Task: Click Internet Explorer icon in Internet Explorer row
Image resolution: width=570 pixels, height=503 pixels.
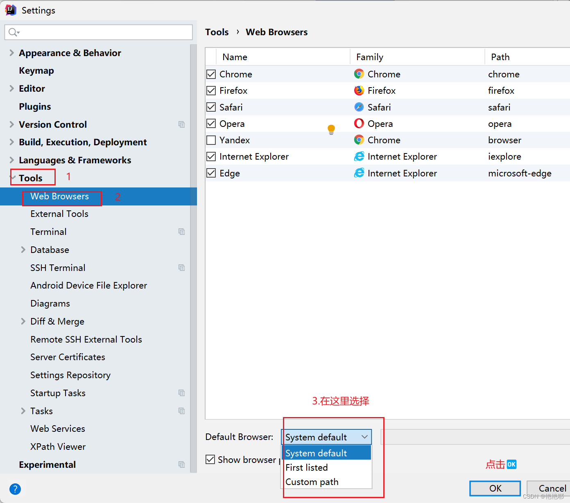Action: click(359, 156)
